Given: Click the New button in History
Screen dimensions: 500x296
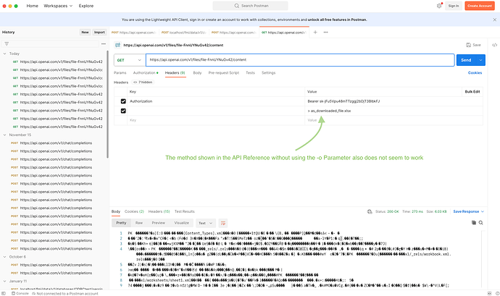Looking at the screenshot, I should click(85, 32).
